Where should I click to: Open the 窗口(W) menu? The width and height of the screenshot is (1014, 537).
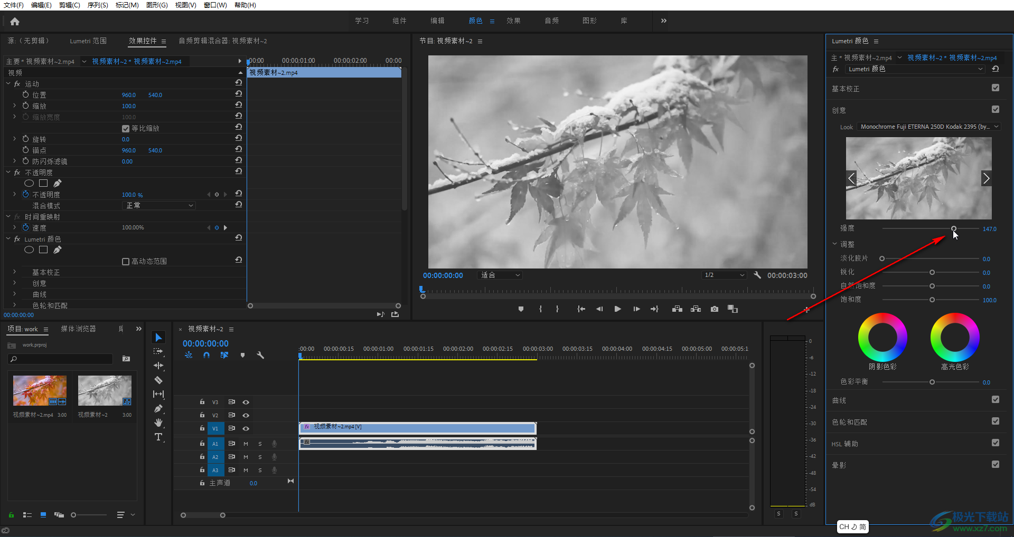[215, 5]
